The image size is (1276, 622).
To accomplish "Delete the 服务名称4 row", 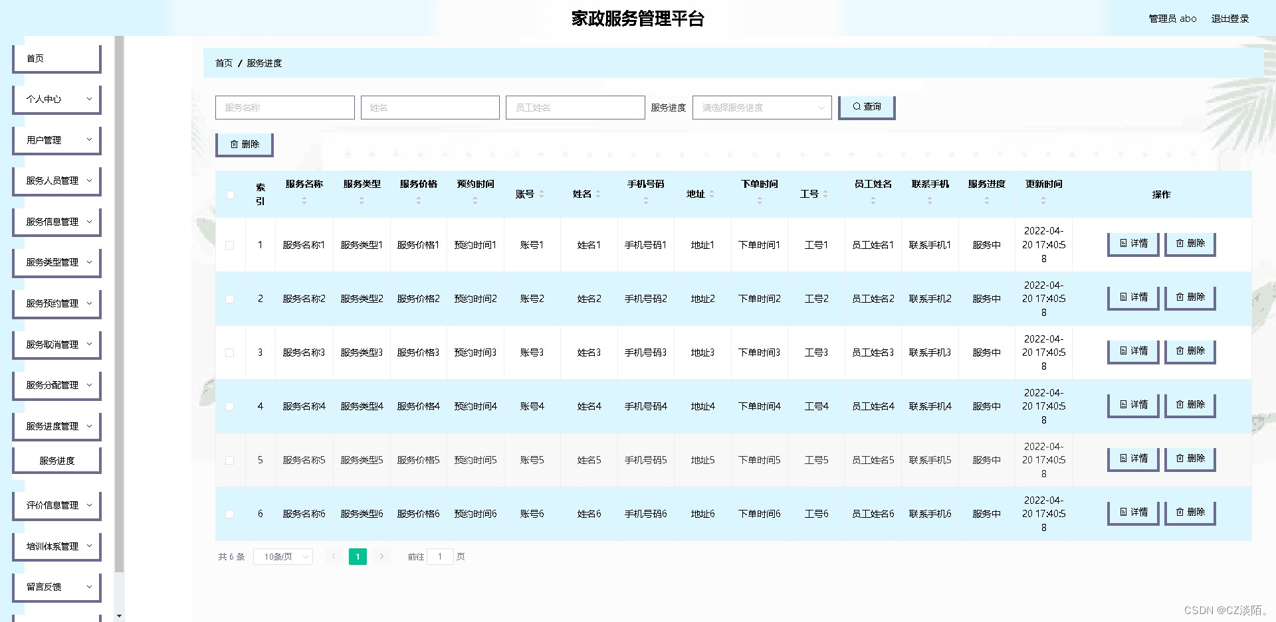I will coord(1190,405).
